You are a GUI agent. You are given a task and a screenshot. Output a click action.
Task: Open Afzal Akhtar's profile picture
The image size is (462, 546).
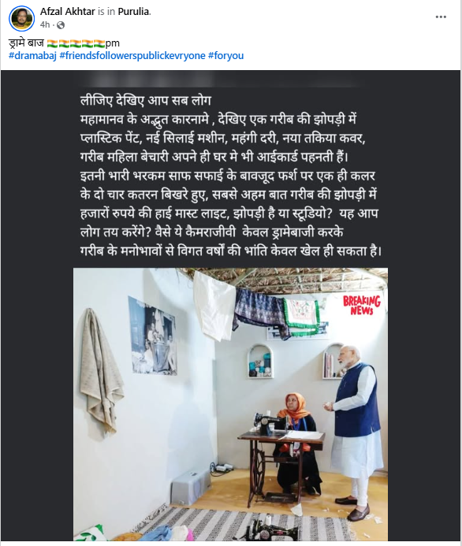[21, 18]
